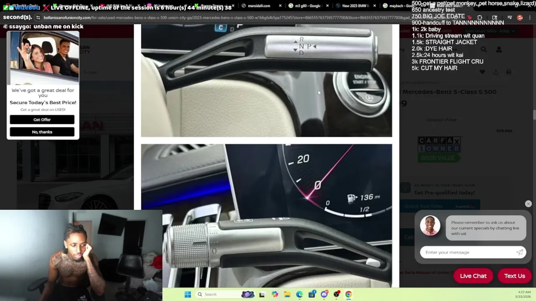This screenshot has width=536, height=301.
Task: Click Get Pre-qualified today! link
Action: point(444,193)
